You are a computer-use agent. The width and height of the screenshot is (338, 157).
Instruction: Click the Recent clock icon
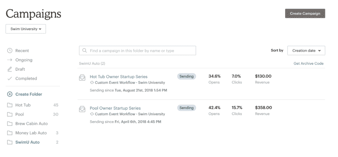[10, 50]
